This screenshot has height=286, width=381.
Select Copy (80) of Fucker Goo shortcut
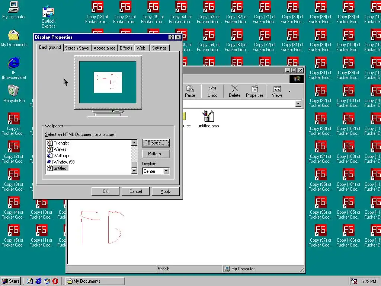(292, 12)
